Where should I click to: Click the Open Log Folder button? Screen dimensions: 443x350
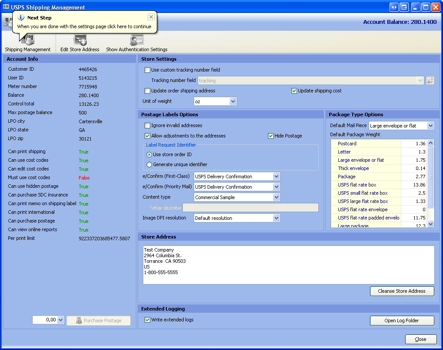point(402,321)
